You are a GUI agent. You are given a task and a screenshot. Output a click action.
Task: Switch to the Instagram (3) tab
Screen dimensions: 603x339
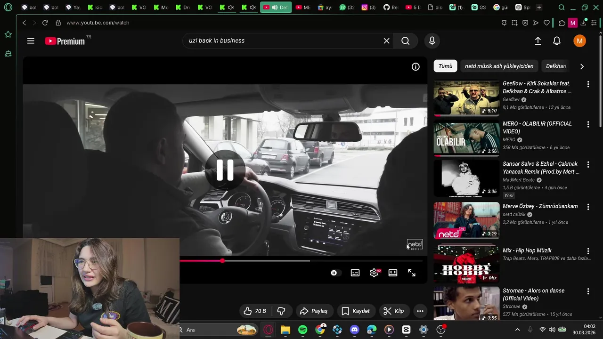369,8
